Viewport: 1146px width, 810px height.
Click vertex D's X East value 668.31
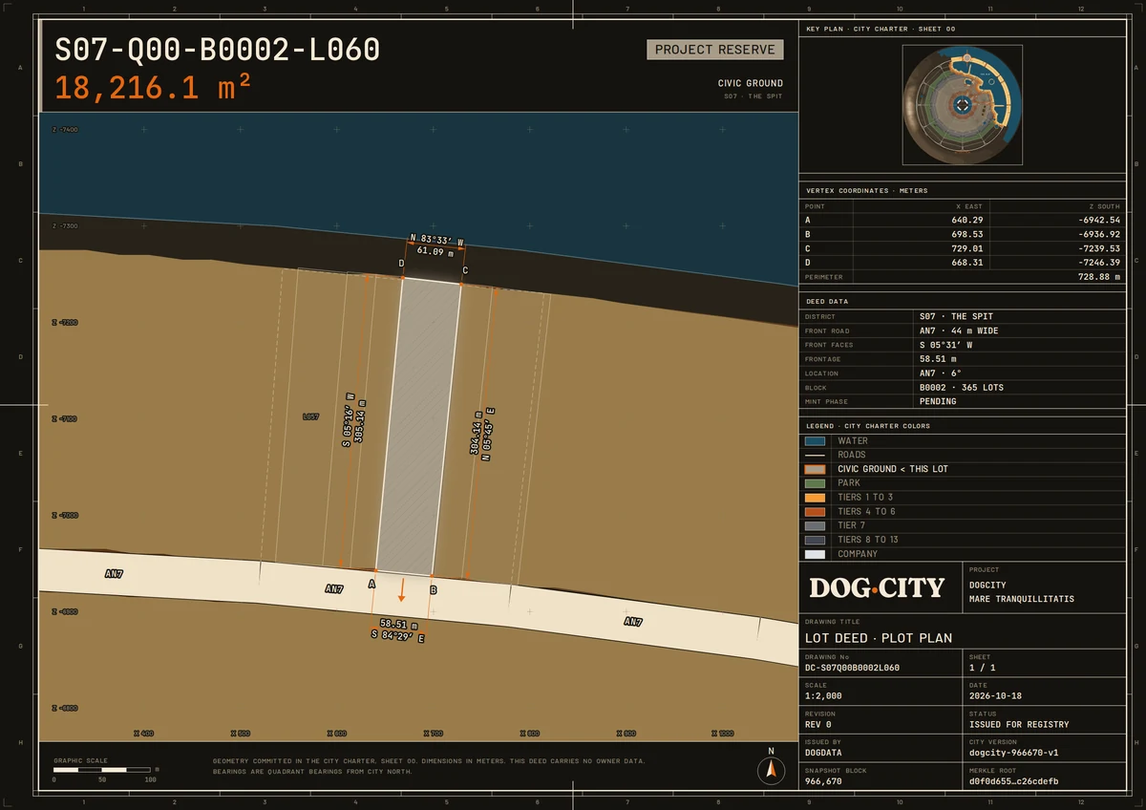[967, 262]
